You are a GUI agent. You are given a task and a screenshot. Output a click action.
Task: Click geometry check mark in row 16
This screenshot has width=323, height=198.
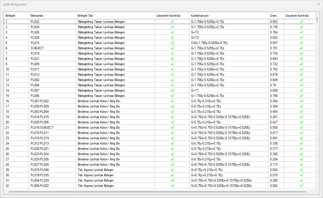172,101
